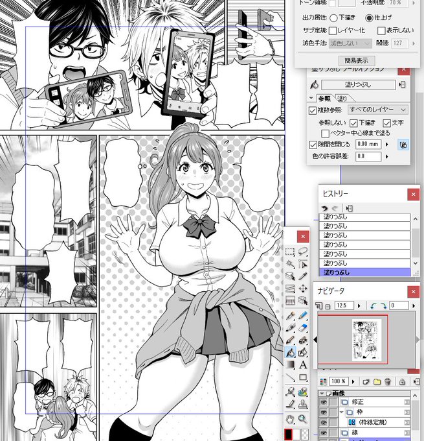The height and width of the screenshot is (441, 424).
Task: Open the gap-close 0.00 mm slider arrow
Action: click(x=387, y=145)
